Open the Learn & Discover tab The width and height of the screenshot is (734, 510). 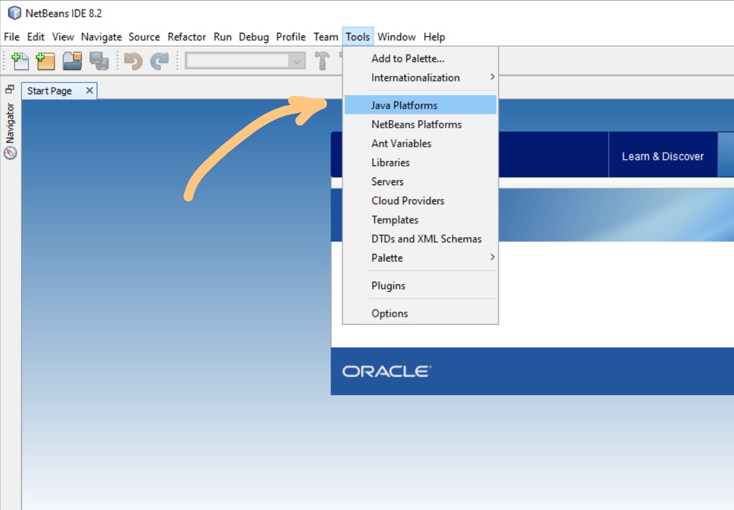(663, 156)
